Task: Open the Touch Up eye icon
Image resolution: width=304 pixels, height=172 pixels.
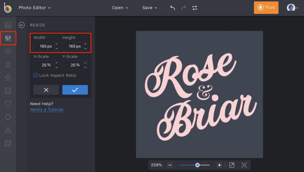Action: pyautogui.click(x=8, y=51)
